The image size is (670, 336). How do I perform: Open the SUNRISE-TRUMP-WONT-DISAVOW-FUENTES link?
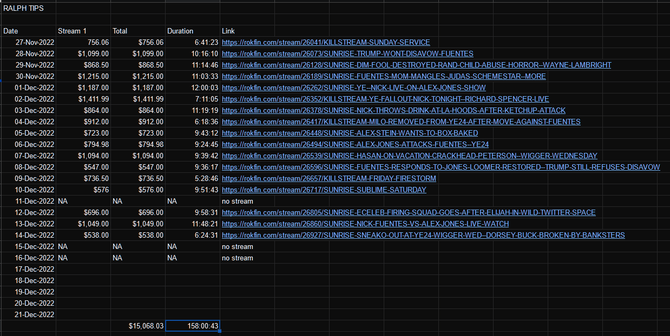click(x=347, y=53)
